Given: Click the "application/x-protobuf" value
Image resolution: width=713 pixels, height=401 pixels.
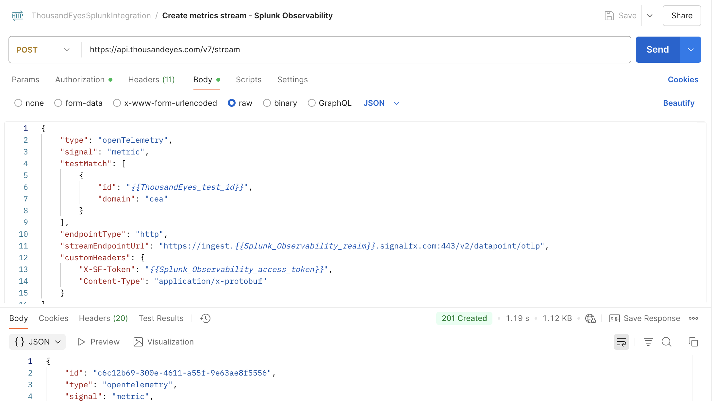Looking at the screenshot, I should [x=210, y=281].
